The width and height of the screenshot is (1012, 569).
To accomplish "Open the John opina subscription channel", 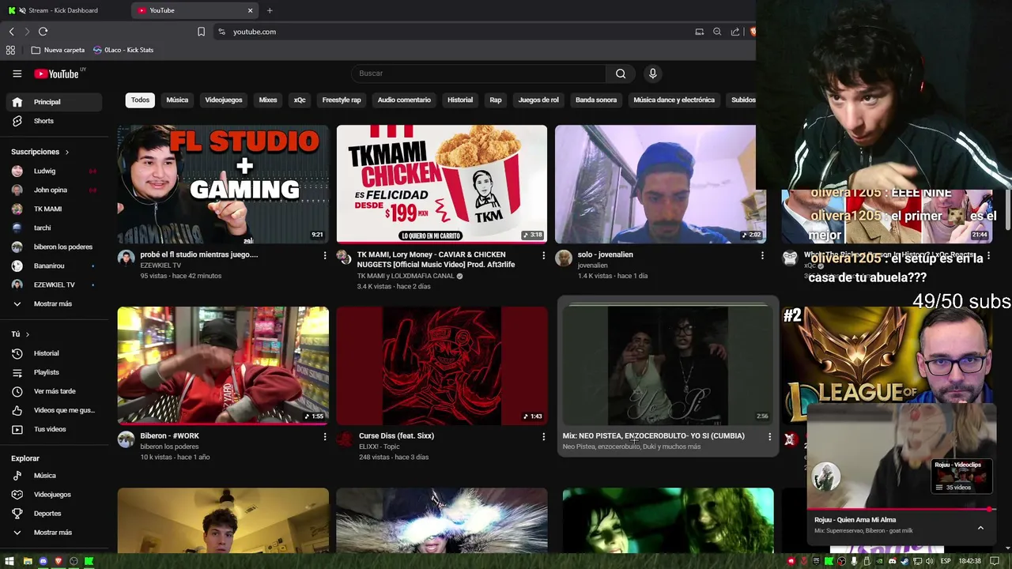I will point(54,190).
